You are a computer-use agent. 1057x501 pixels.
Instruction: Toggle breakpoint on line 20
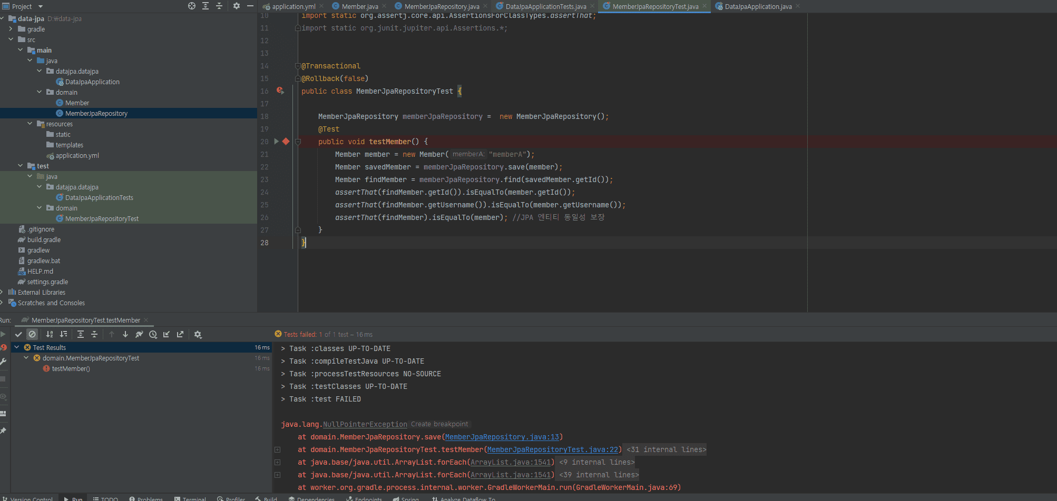click(x=286, y=142)
